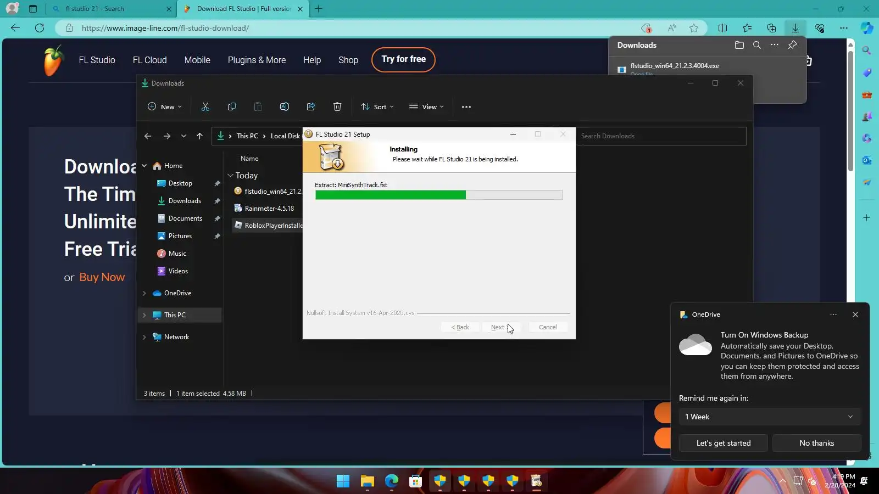
Task: Click the Copy icon in File Explorer toolbar
Action: 232,107
